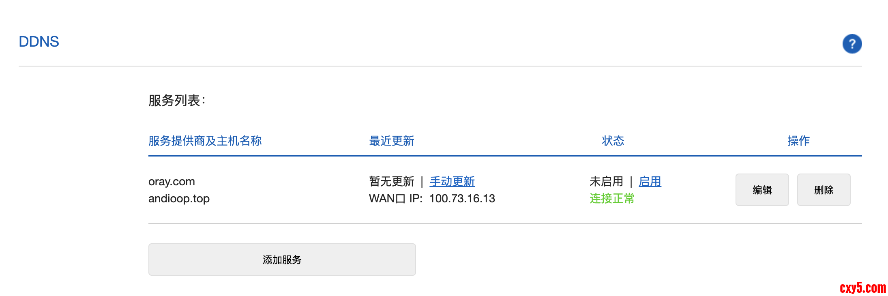Screen dimensions: 888x296
Task: Click the DDNS page title
Action: (39, 42)
